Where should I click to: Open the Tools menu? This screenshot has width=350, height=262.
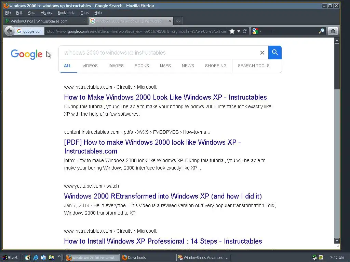click(85, 13)
